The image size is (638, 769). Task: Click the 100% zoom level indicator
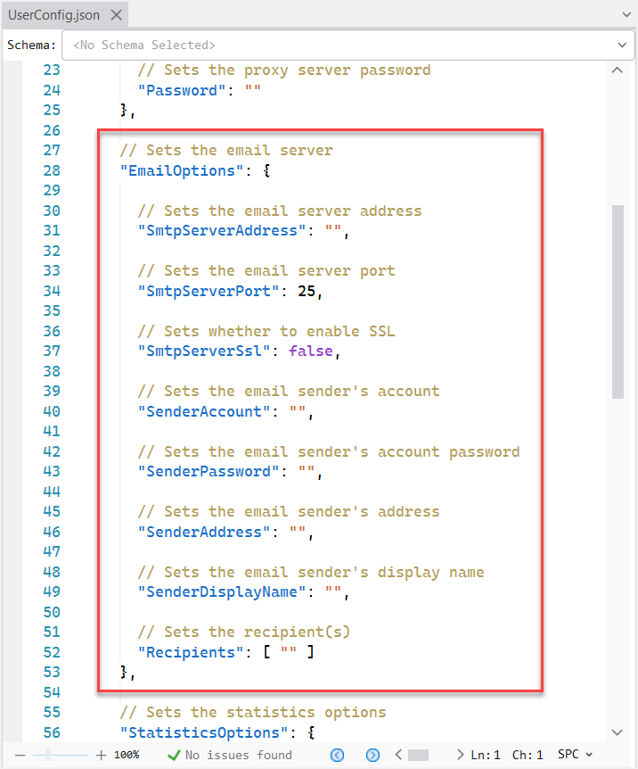pos(127,755)
